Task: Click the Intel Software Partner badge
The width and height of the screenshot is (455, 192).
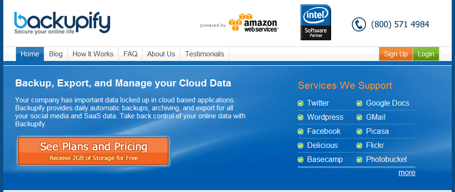Action: [316, 23]
